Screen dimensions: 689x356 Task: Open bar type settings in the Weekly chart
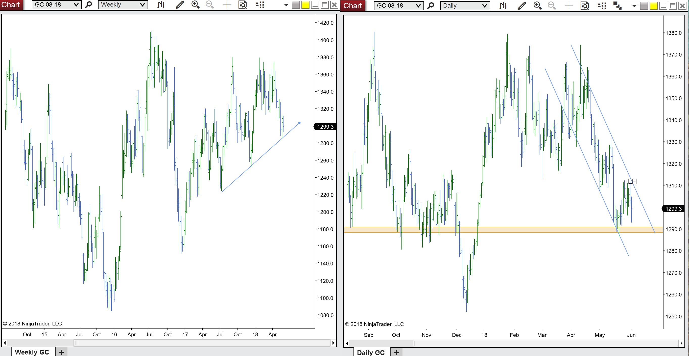pos(161,5)
